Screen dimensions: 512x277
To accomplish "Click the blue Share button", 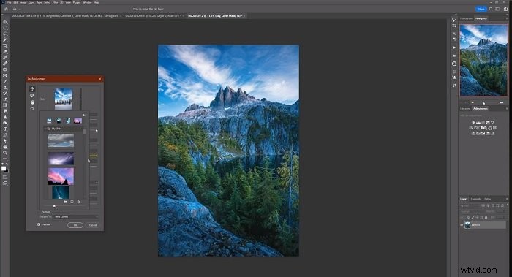I will pos(481,9).
